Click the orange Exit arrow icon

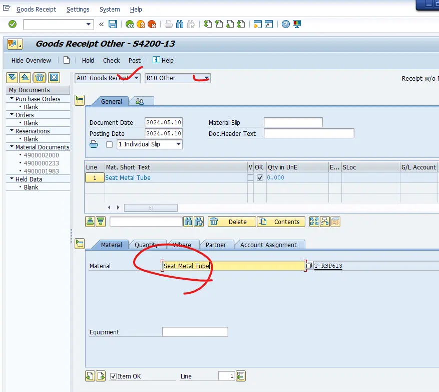(141, 24)
